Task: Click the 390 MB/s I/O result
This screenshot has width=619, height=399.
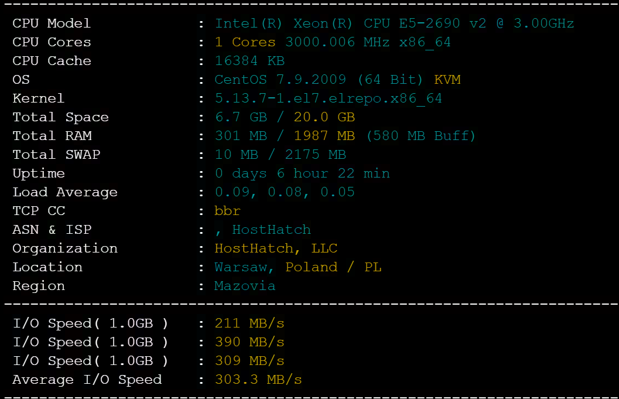Action: 249,342
